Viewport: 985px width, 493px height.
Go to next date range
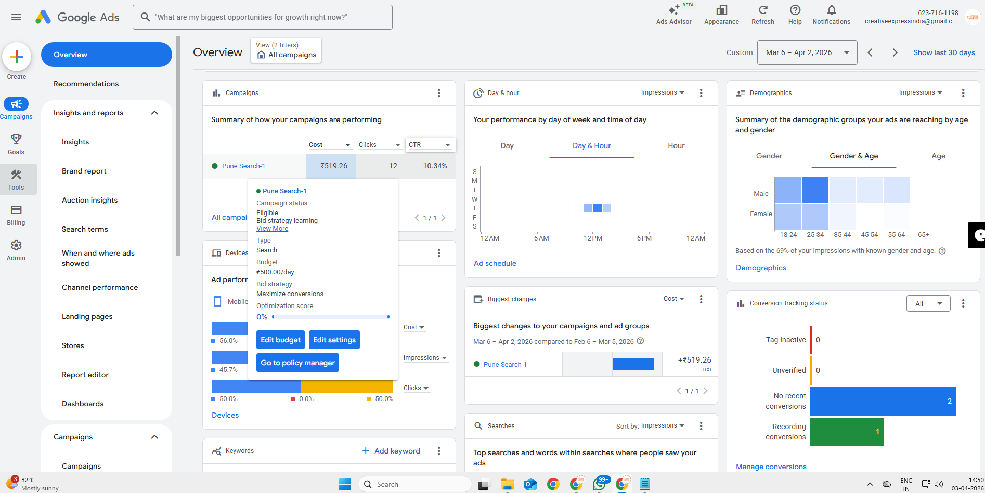[x=895, y=52]
